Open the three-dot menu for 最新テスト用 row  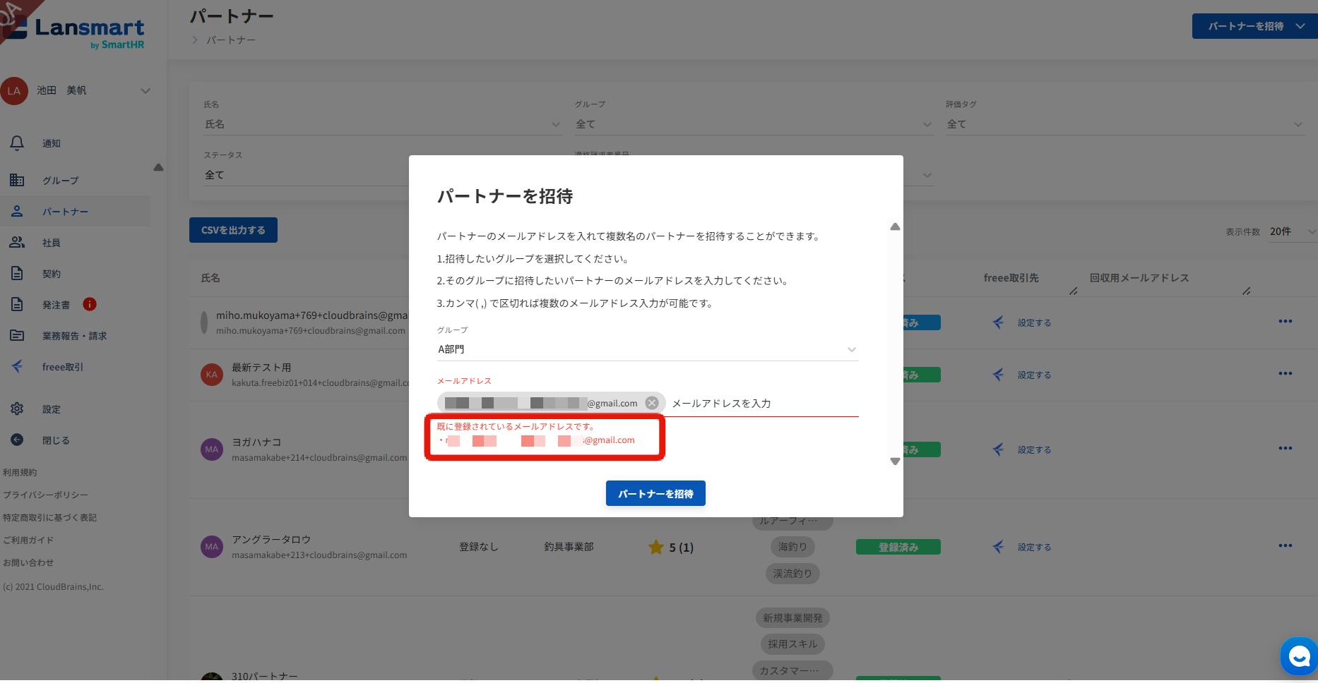[1286, 373]
